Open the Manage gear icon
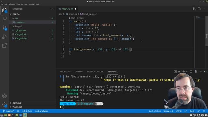Screen dimensions: 208x117 point(4,105)
